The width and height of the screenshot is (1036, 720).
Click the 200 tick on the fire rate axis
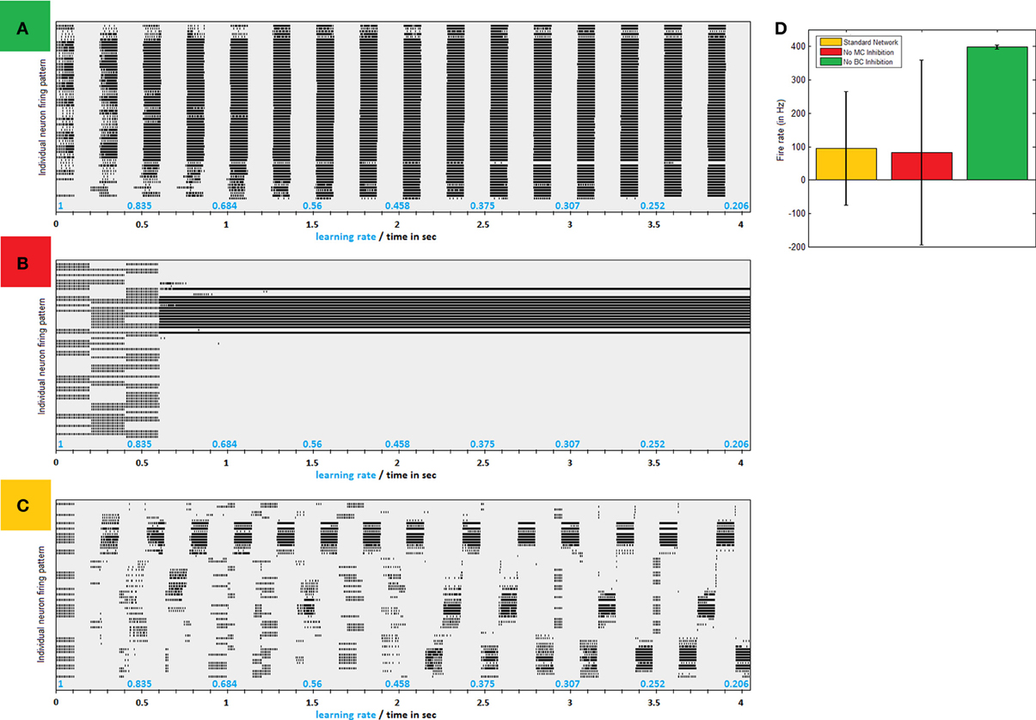(x=796, y=113)
